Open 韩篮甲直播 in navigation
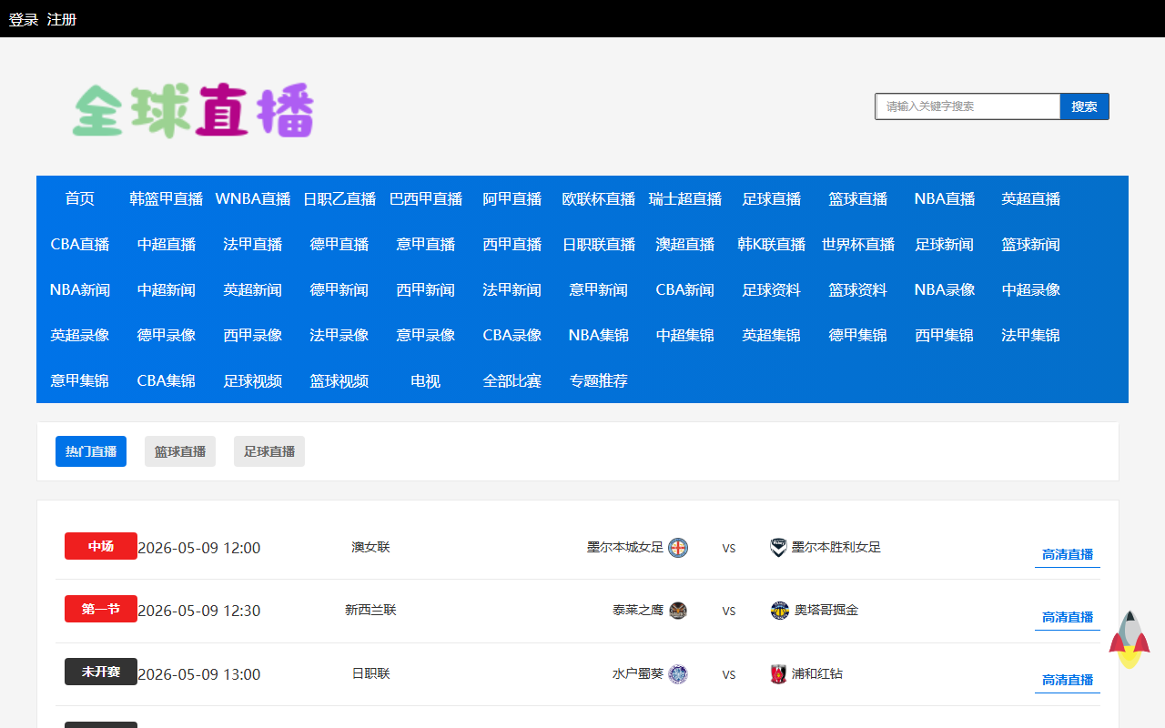The image size is (1165, 728). point(167,198)
